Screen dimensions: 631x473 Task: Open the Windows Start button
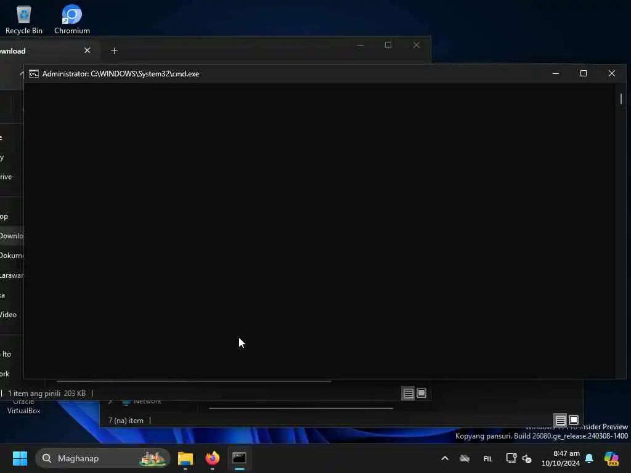pos(20,458)
